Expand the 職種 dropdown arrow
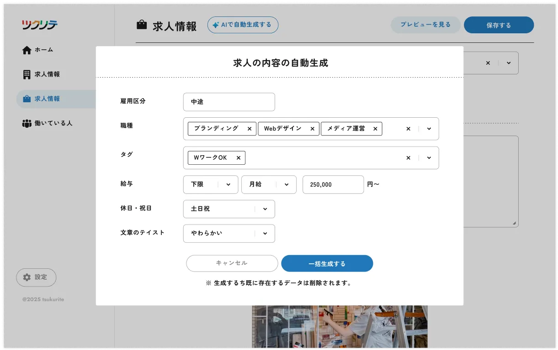This screenshot has height=350, width=558. pos(429,129)
